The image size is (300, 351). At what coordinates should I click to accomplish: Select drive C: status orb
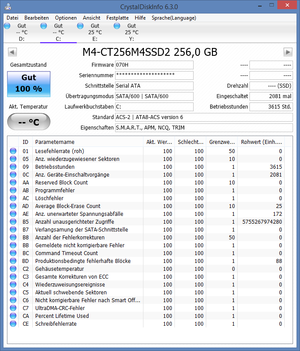[44, 26]
